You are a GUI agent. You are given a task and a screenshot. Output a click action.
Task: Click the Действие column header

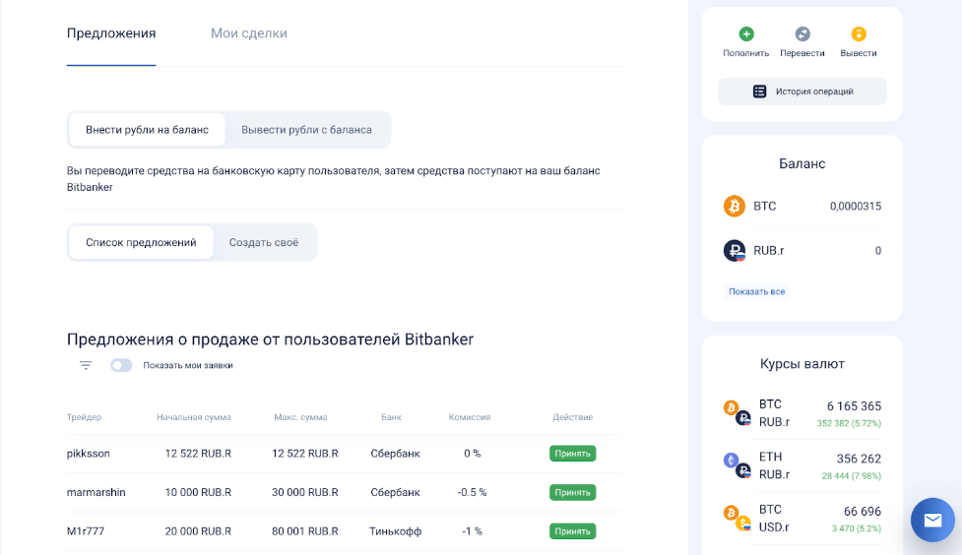pos(572,417)
